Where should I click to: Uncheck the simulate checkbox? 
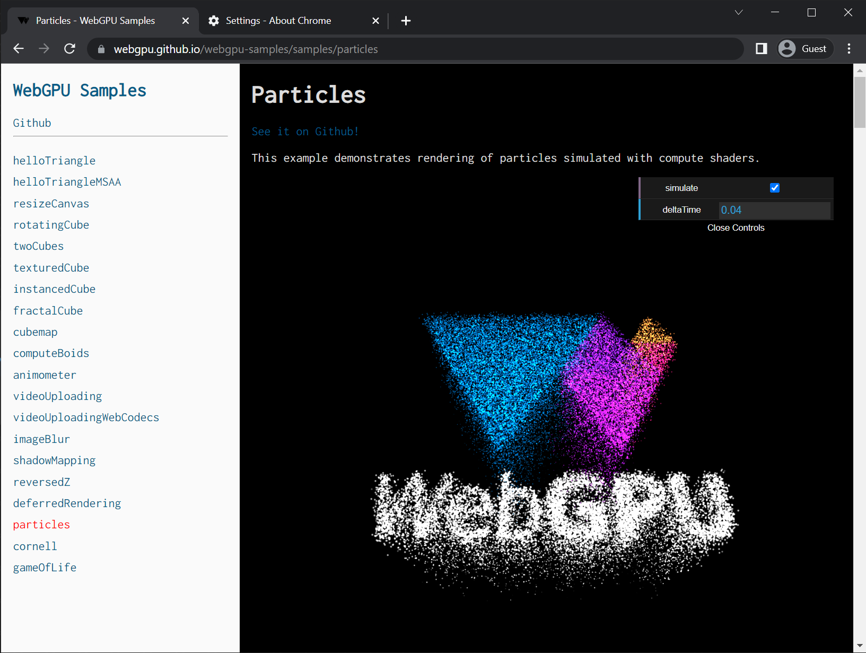click(775, 188)
